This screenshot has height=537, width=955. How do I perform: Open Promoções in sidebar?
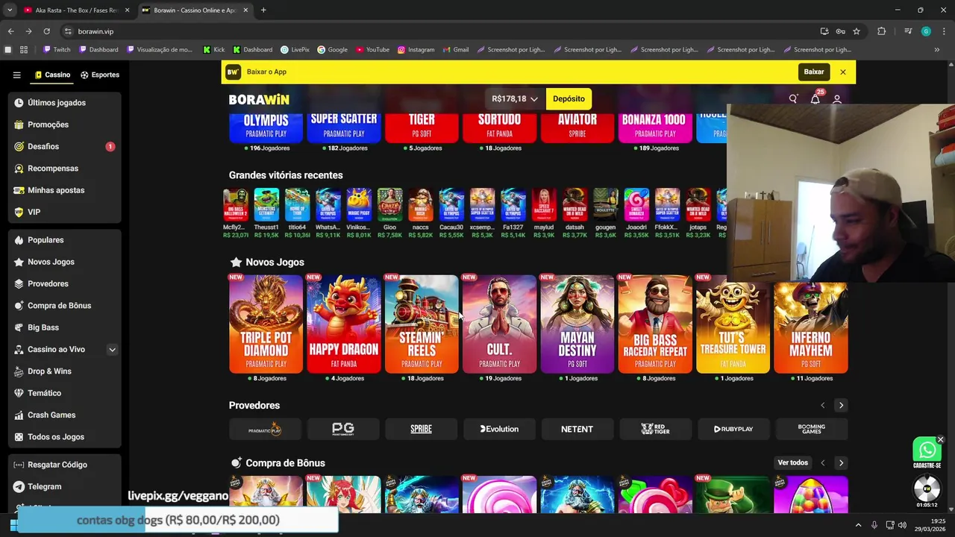click(x=64, y=125)
